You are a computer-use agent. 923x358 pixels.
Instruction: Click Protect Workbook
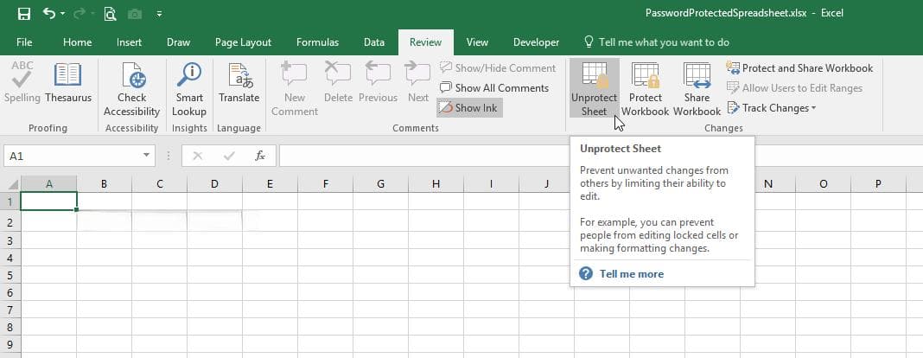click(646, 89)
